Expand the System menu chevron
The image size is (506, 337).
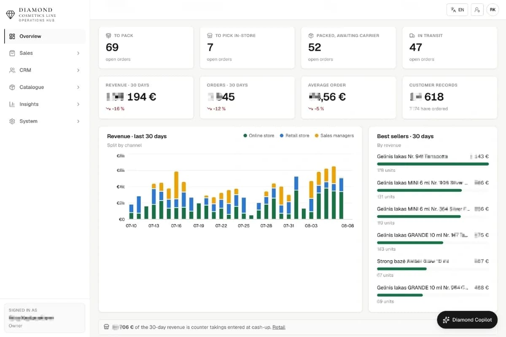pyautogui.click(x=78, y=121)
